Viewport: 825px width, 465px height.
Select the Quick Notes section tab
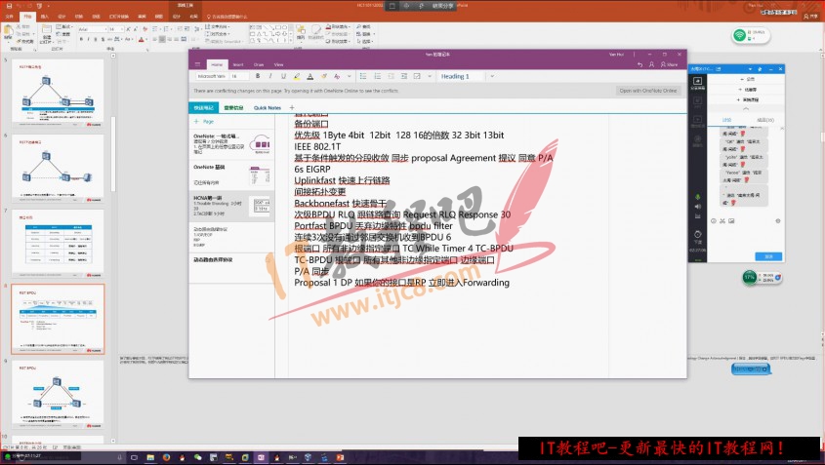268,108
